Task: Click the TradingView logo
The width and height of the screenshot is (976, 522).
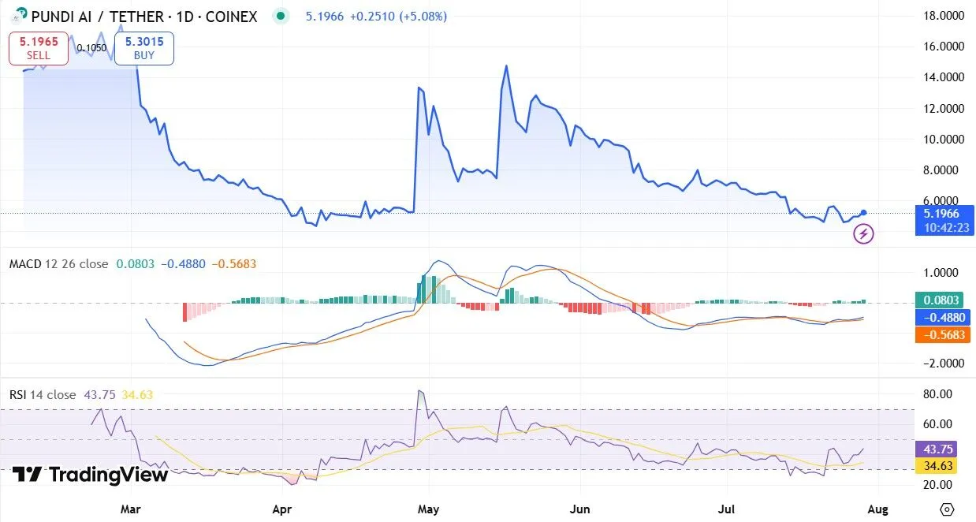Action: tap(90, 475)
